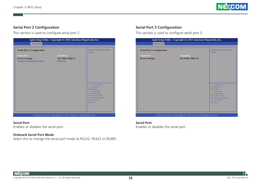
Task: Click the 'Onboard Serial Port Mode' description heading
Action: point(33,135)
